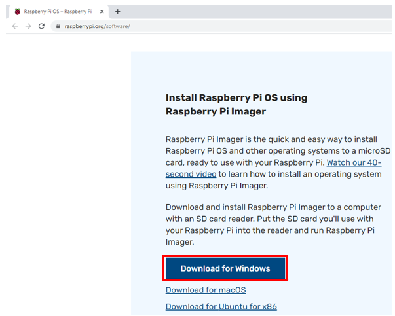
Task: Click the padlock site security icon
Action: click(58, 26)
